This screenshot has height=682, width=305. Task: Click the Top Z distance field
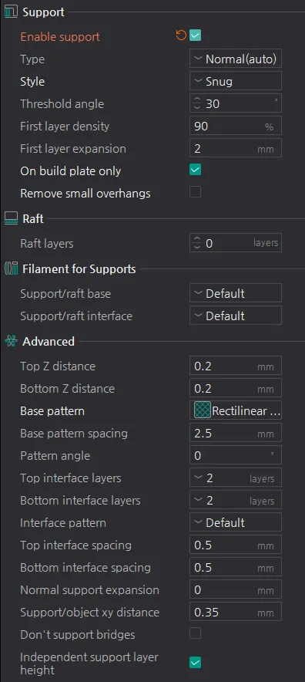click(236, 366)
